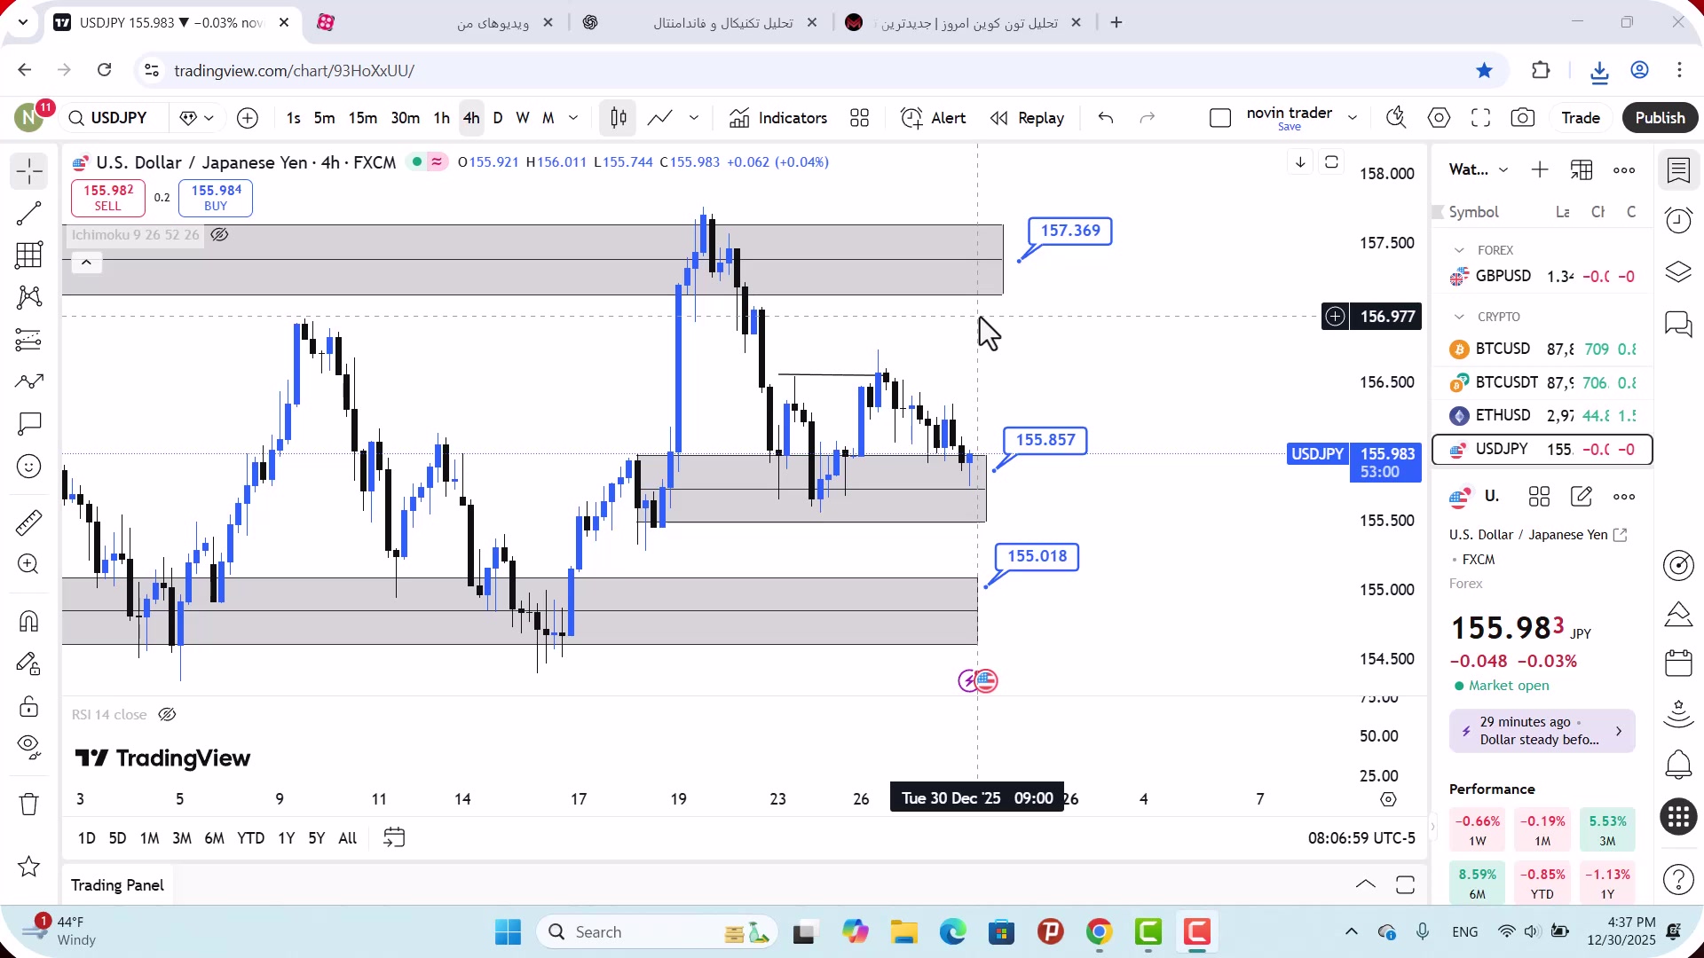Start bar Replay mode
Image resolution: width=1704 pixels, height=958 pixels.
pyautogui.click(x=1028, y=118)
